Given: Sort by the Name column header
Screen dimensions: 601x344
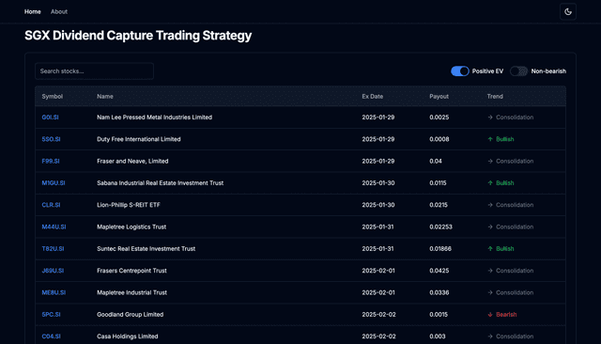Looking at the screenshot, I should point(105,97).
